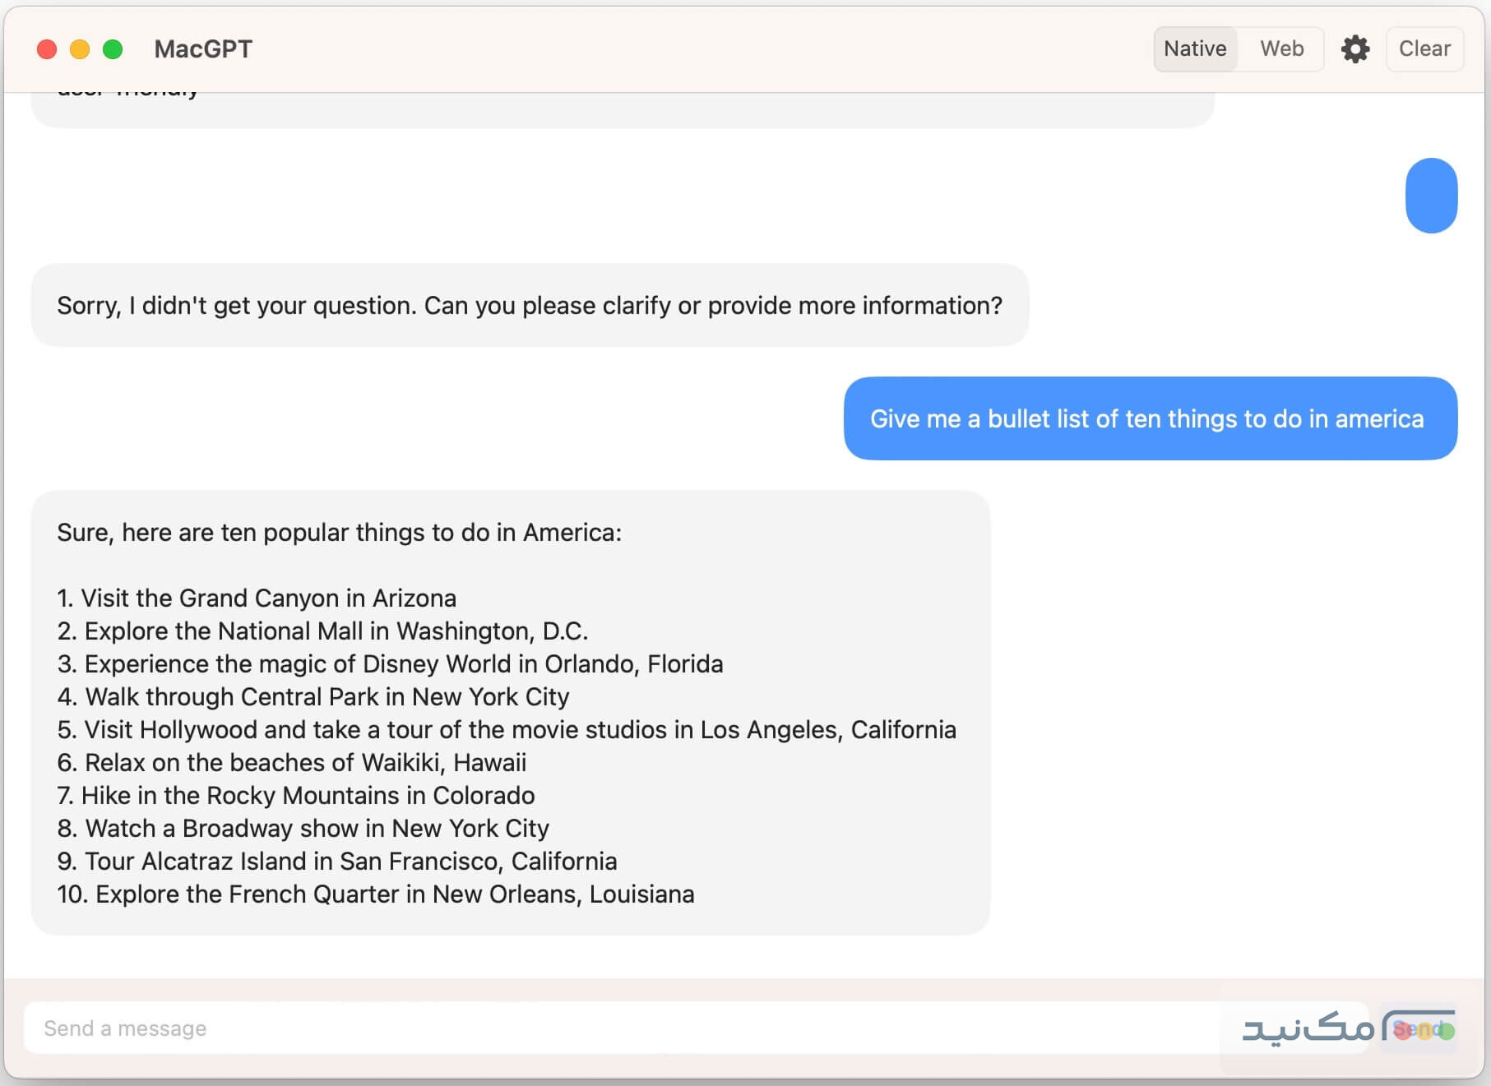Maximize the window using the green button

click(113, 49)
